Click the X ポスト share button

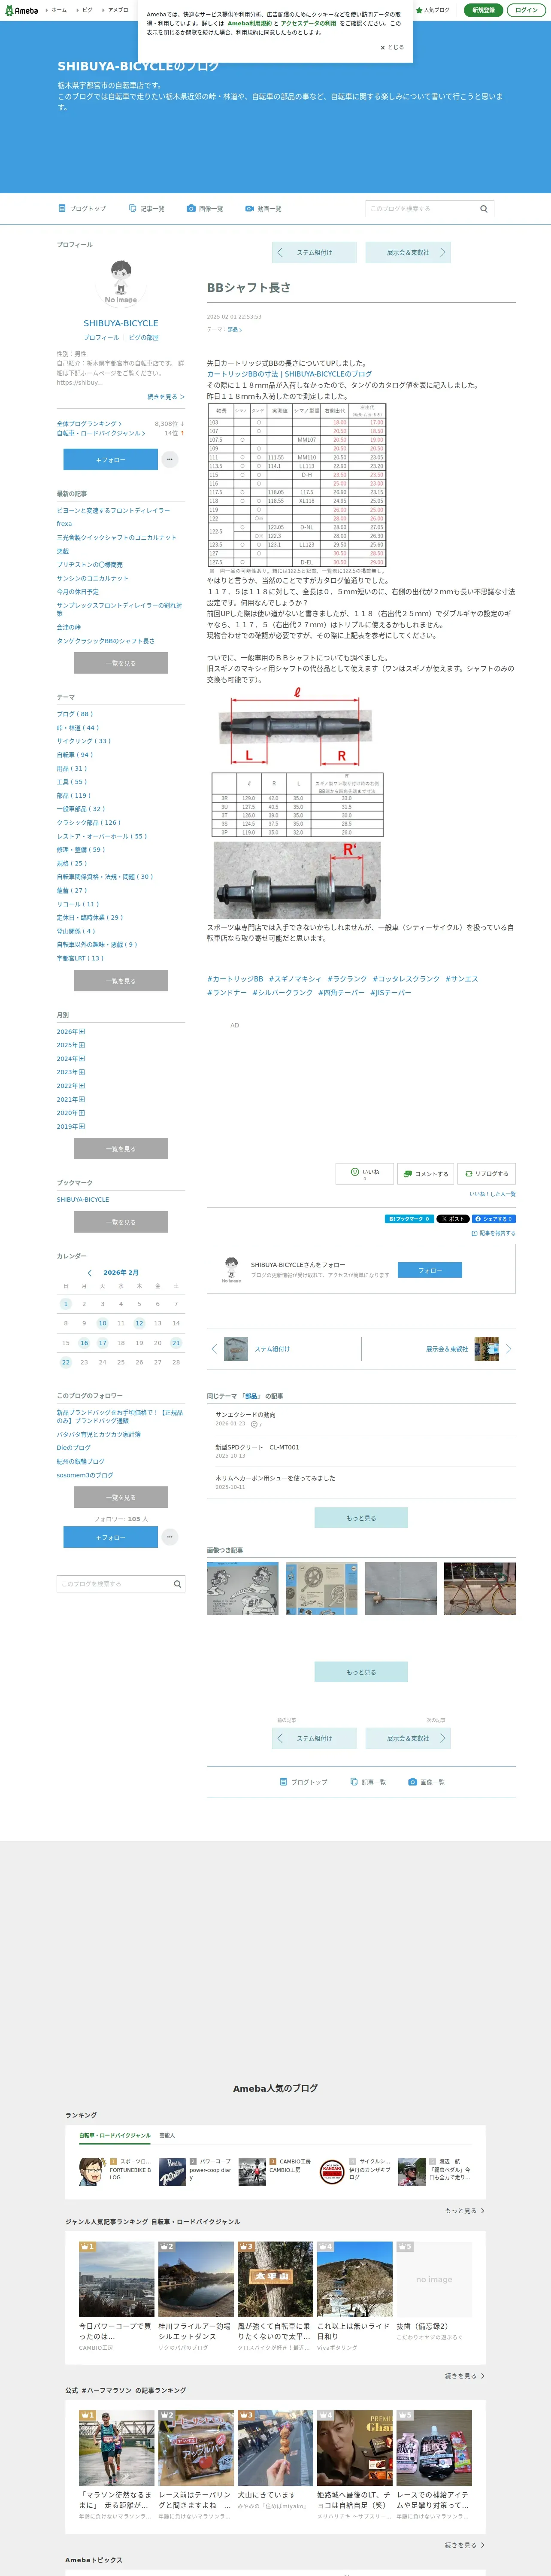[453, 1219]
